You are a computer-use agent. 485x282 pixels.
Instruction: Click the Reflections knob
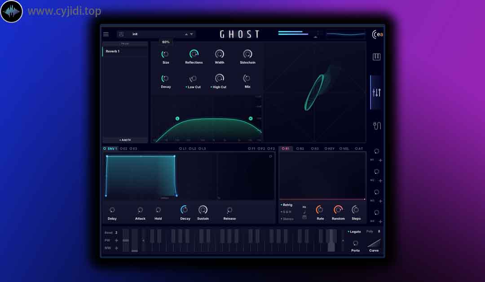coord(194,54)
